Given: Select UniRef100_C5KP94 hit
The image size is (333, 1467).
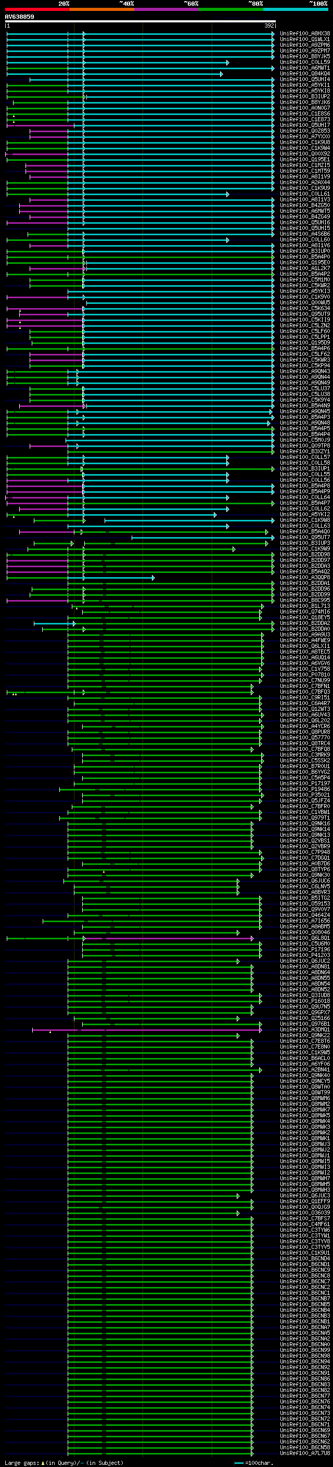Looking at the screenshot, I should (x=305, y=366).
